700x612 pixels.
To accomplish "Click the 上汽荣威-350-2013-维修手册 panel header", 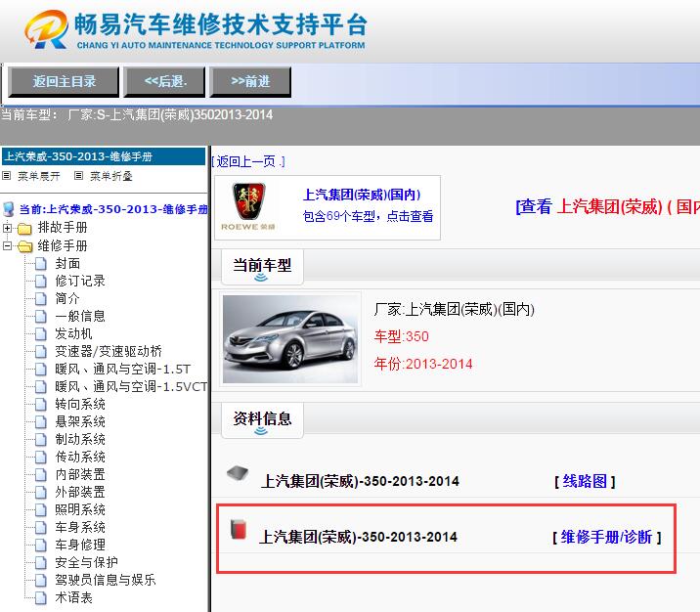I will point(104,156).
